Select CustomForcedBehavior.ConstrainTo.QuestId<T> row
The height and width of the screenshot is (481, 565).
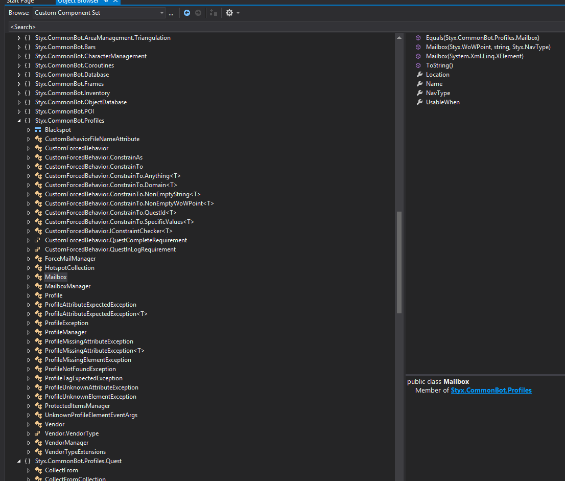111,213
